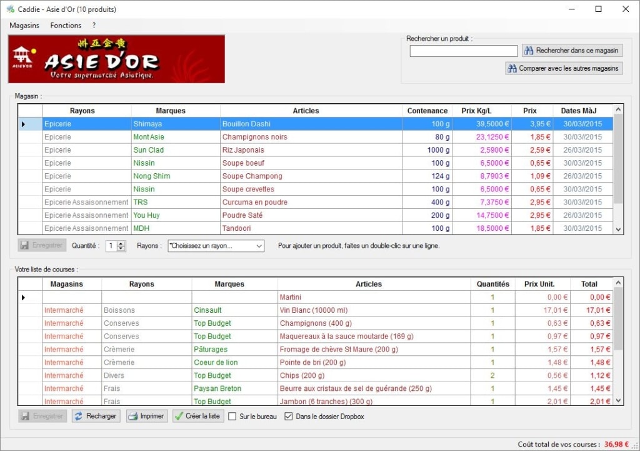Select the Riz Japonais product row
Screen dimensions: 640x451
[x=250, y=149]
